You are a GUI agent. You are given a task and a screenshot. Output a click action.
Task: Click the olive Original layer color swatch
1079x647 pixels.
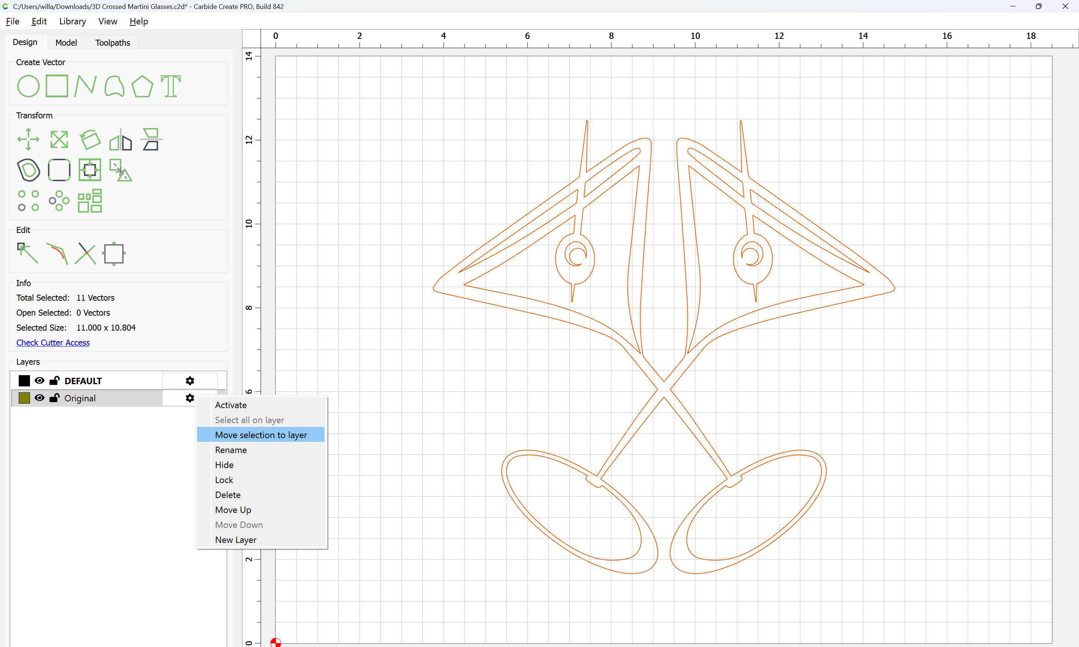pyautogui.click(x=24, y=398)
